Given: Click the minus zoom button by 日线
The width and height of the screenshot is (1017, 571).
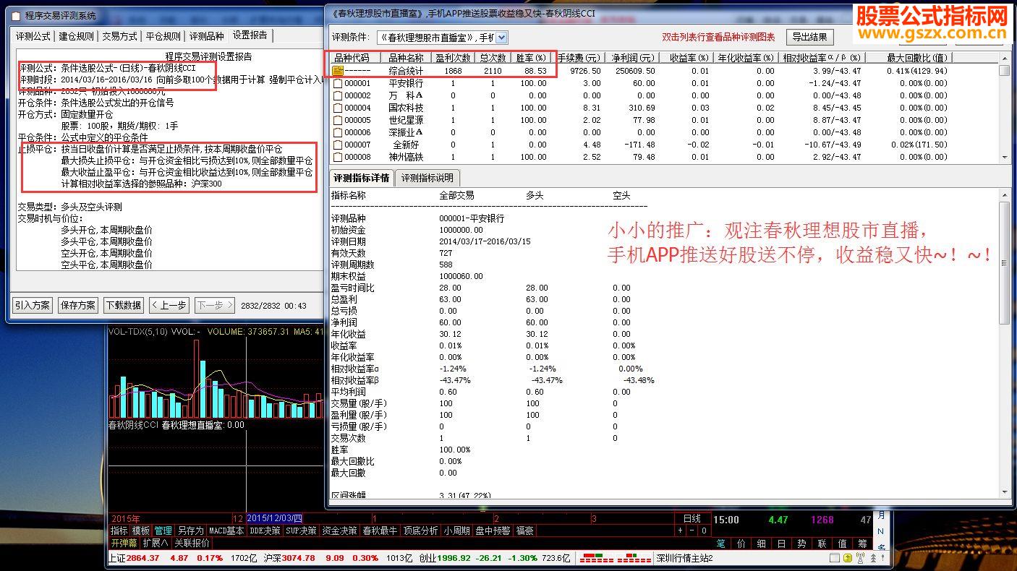Looking at the screenshot, I should [692, 531].
